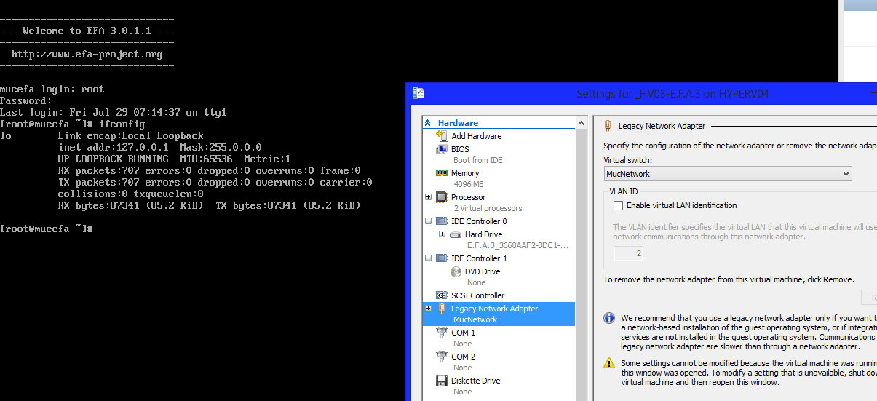
Task: Click 'None' under DVD Drive
Action: [476, 282]
